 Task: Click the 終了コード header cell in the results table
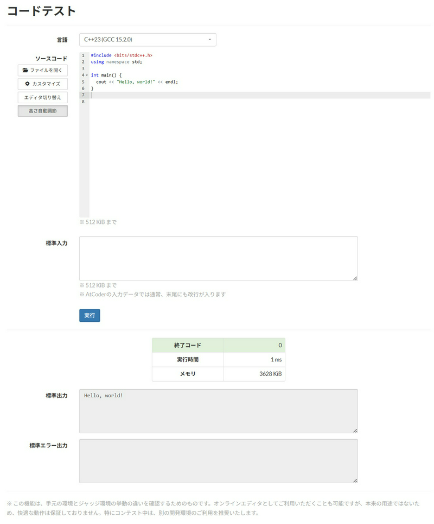pyautogui.click(x=188, y=345)
